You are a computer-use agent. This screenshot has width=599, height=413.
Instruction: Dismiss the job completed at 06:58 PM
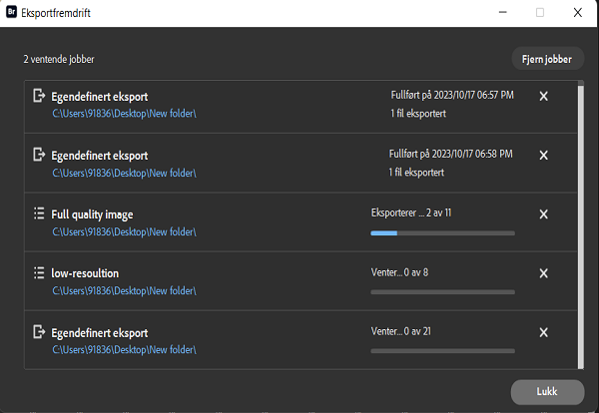point(543,156)
